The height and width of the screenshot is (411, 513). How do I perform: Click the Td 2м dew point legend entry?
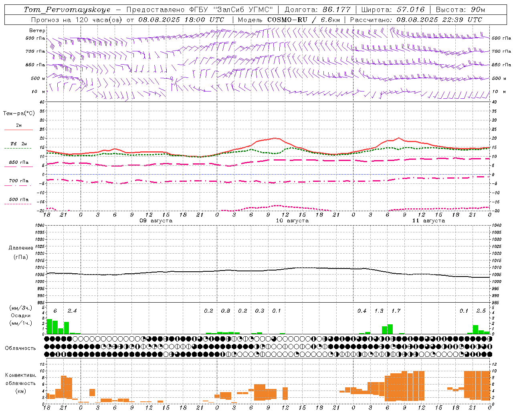pos(19,144)
